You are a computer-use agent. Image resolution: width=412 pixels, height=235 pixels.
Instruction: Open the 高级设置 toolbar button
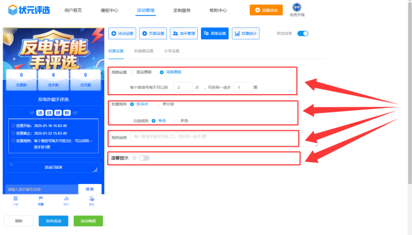click(x=215, y=33)
